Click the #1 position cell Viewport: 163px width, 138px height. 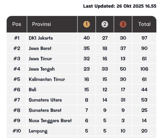coord(17,38)
